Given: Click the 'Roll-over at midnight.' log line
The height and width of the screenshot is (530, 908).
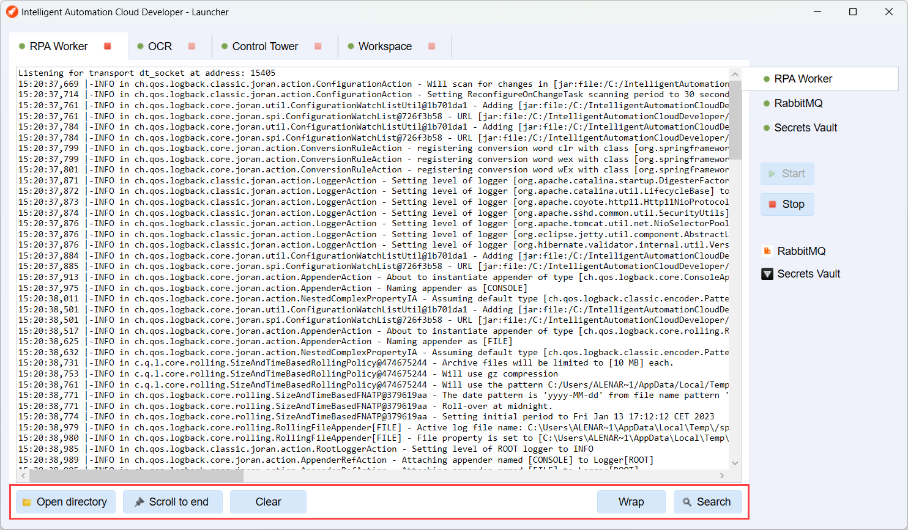Looking at the screenshot, I should pyautogui.click(x=285, y=406).
